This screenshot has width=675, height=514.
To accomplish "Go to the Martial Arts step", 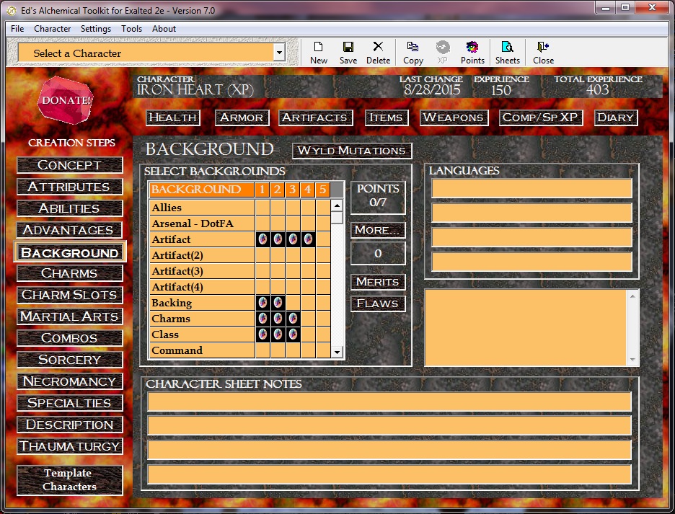I will click(69, 316).
